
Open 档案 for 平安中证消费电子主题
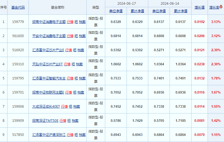pyautogui.click(x=82, y=36)
